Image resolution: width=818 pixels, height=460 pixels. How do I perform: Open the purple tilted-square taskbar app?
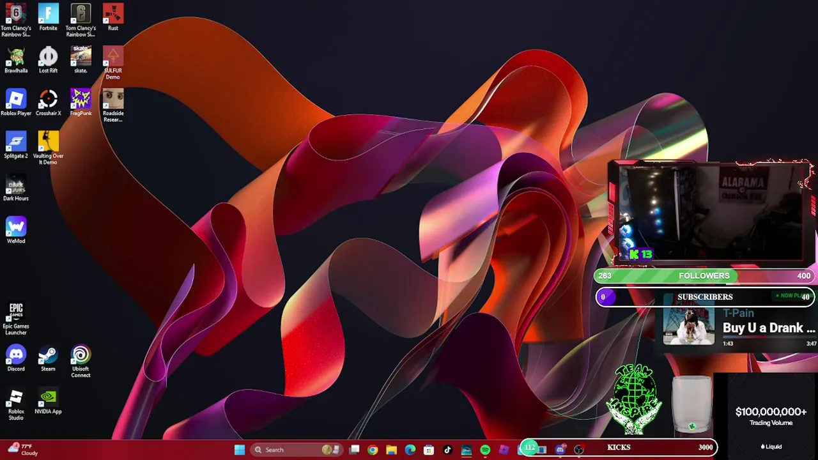[x=504, y=450]
